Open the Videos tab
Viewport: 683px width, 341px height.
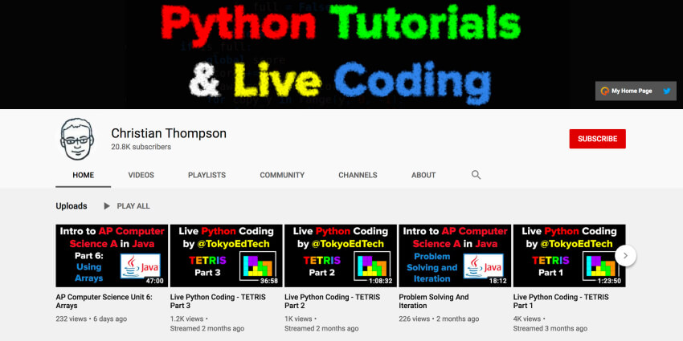tap(141, 175)
